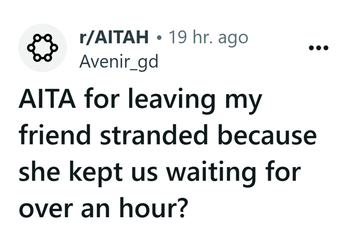Open the r/AITAH subreddit link

pyautogui.click(x=113, y=38)
